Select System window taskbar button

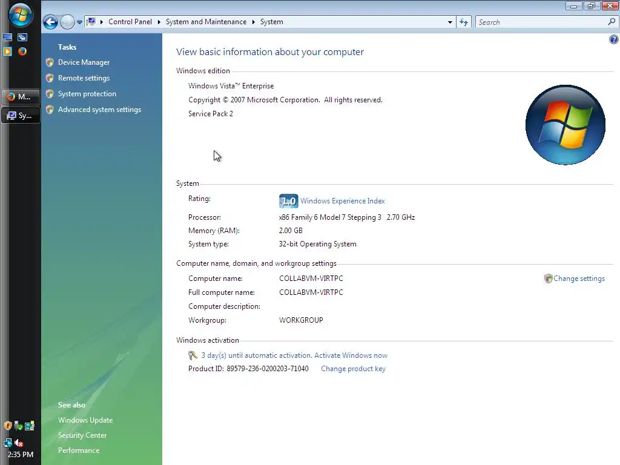click(21, 116)
